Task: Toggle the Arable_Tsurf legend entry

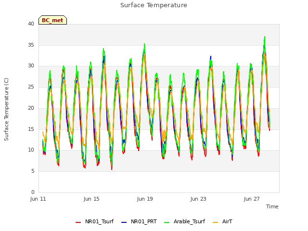Action: (185, 221)
